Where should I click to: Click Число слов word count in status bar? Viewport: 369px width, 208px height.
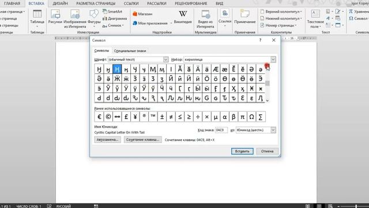[x=29, y=206]
